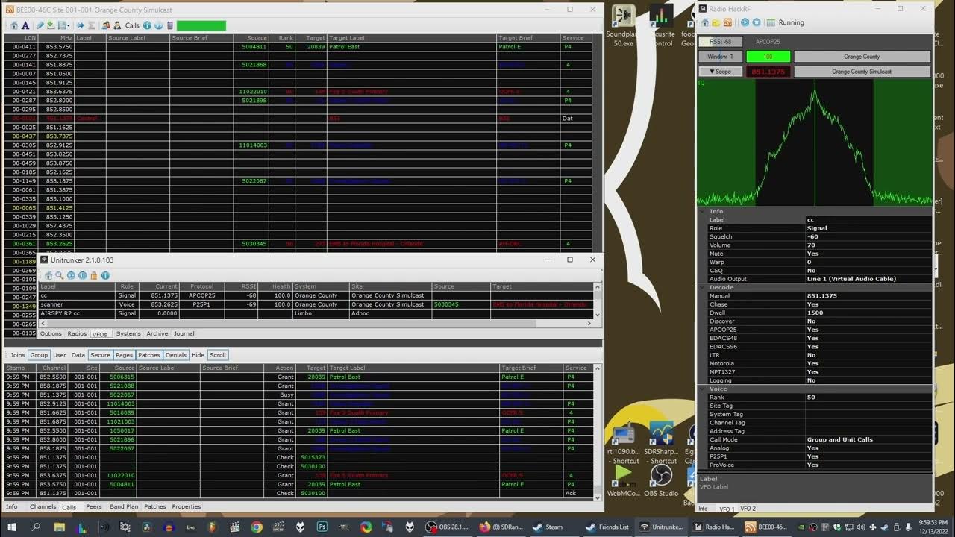Open the Audio Output Line 1 value field
The image size is (955, 537).
coord(868,279)
